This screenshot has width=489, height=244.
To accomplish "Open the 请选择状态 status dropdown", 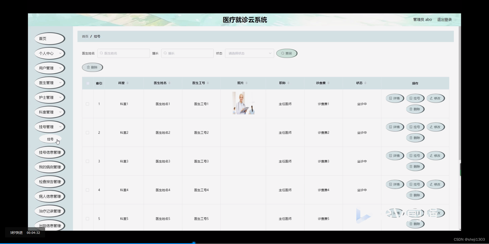I will pyautogui.click(x=249, y=53).
